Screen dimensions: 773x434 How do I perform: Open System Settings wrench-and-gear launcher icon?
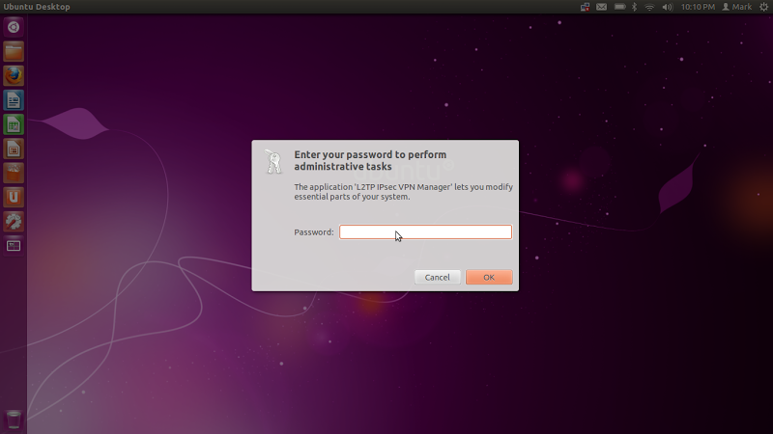(14, 222)
